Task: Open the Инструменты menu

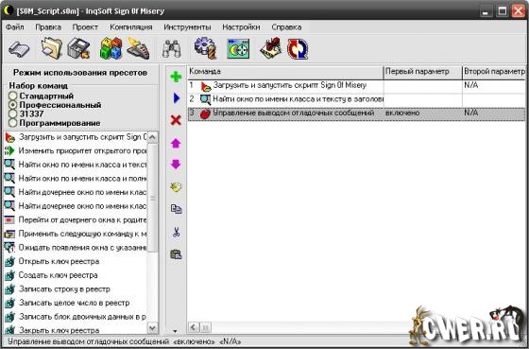Action: click(x=187, y=27)
